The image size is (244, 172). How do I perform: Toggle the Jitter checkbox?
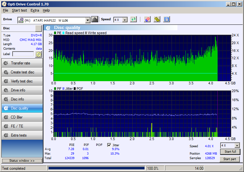click(x=109, y=145)
